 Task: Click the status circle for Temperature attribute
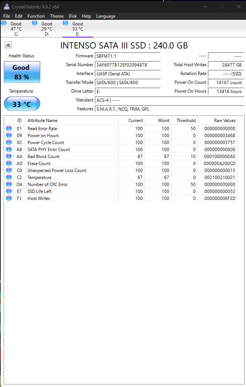pyautogui.click(x=9, y=177)
